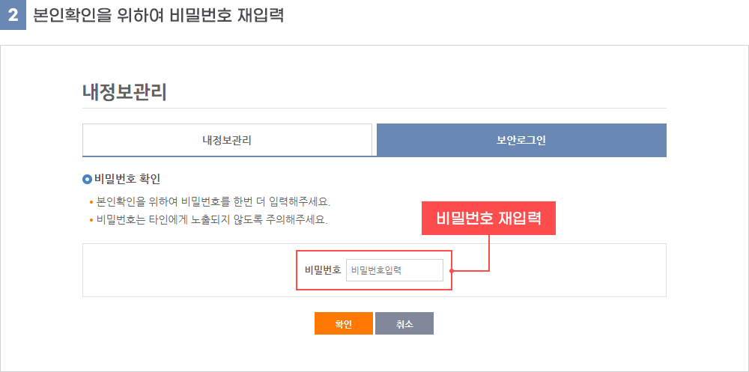Viewport: 749px width, 372px height.
Task: Click the red 비밀번호 재입력 callout label
Action: (x=488, y=219)
